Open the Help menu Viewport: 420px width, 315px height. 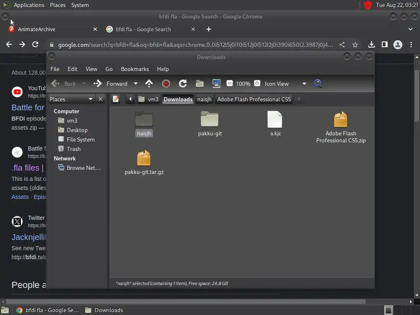(x=163, y=69)
